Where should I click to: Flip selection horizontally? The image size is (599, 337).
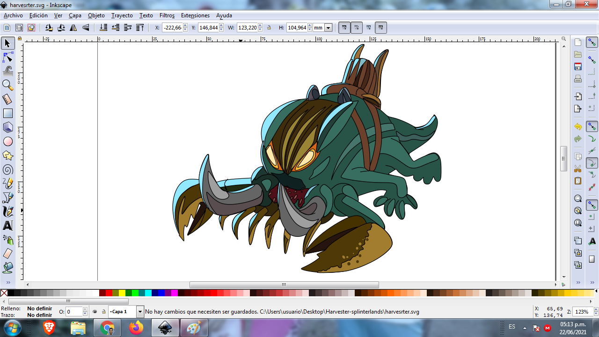coord(73,28)
